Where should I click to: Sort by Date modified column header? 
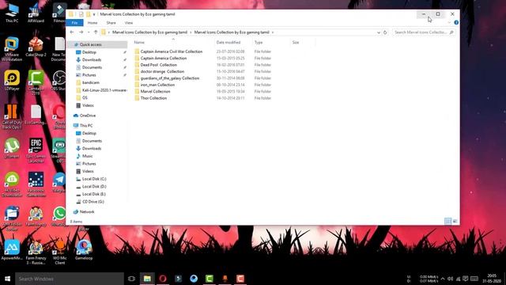click(x=228, y=42)
